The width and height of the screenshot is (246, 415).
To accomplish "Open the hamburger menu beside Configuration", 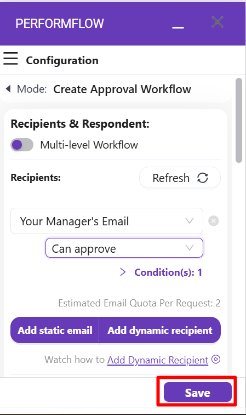I will [10, 59].
